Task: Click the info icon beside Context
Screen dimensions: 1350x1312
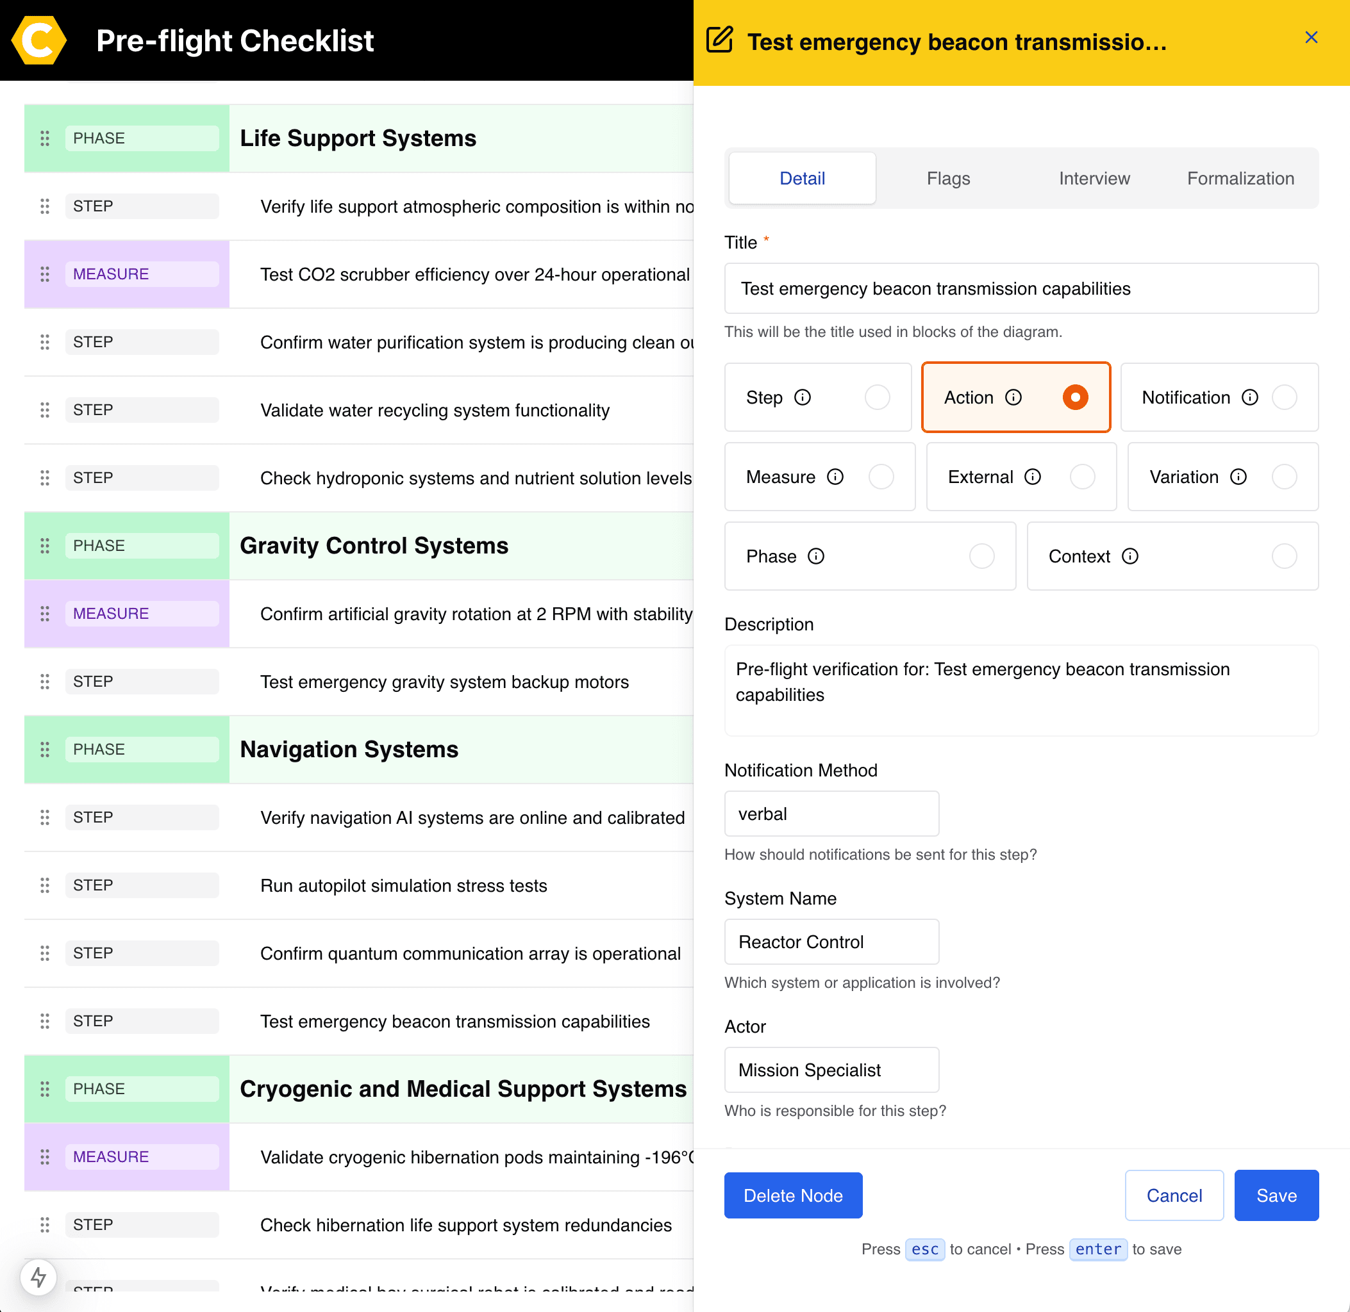Action: pyautogui.click(x=1129, y=556)
